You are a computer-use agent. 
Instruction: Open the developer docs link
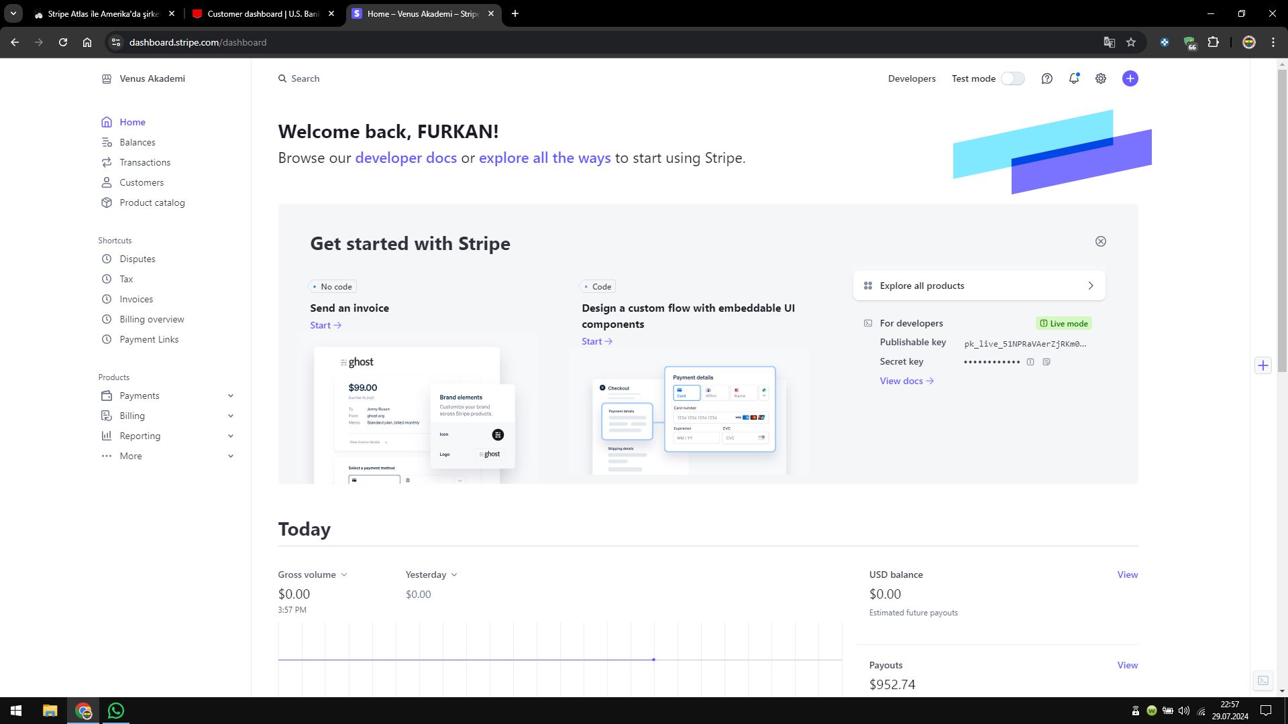coord(406,158)
